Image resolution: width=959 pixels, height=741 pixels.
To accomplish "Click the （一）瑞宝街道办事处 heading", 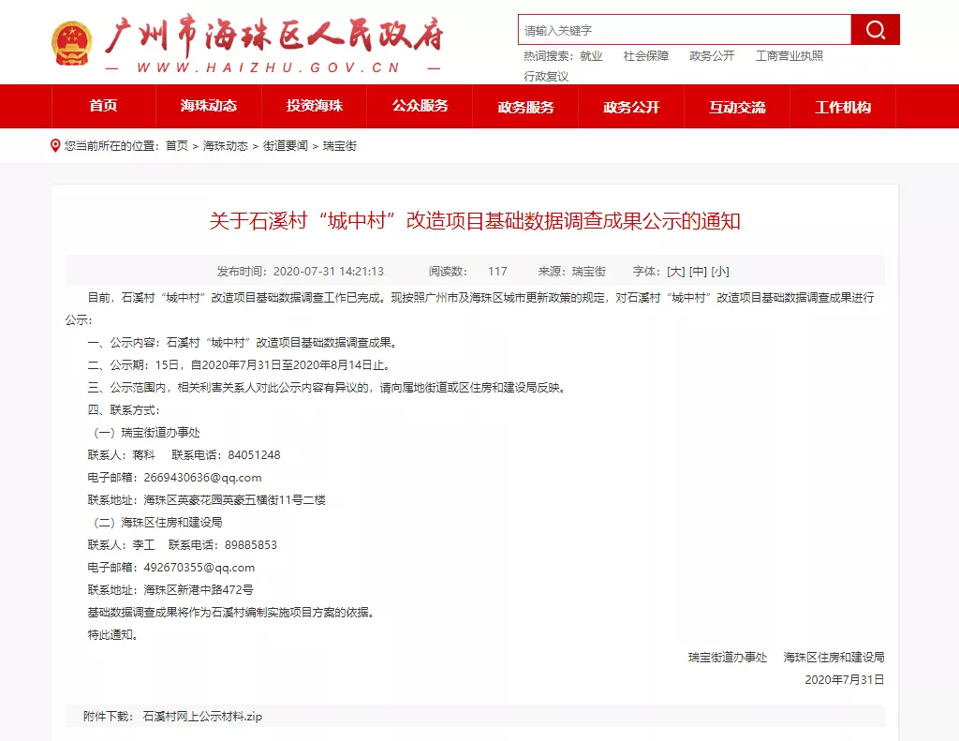I will coord(144,433).
